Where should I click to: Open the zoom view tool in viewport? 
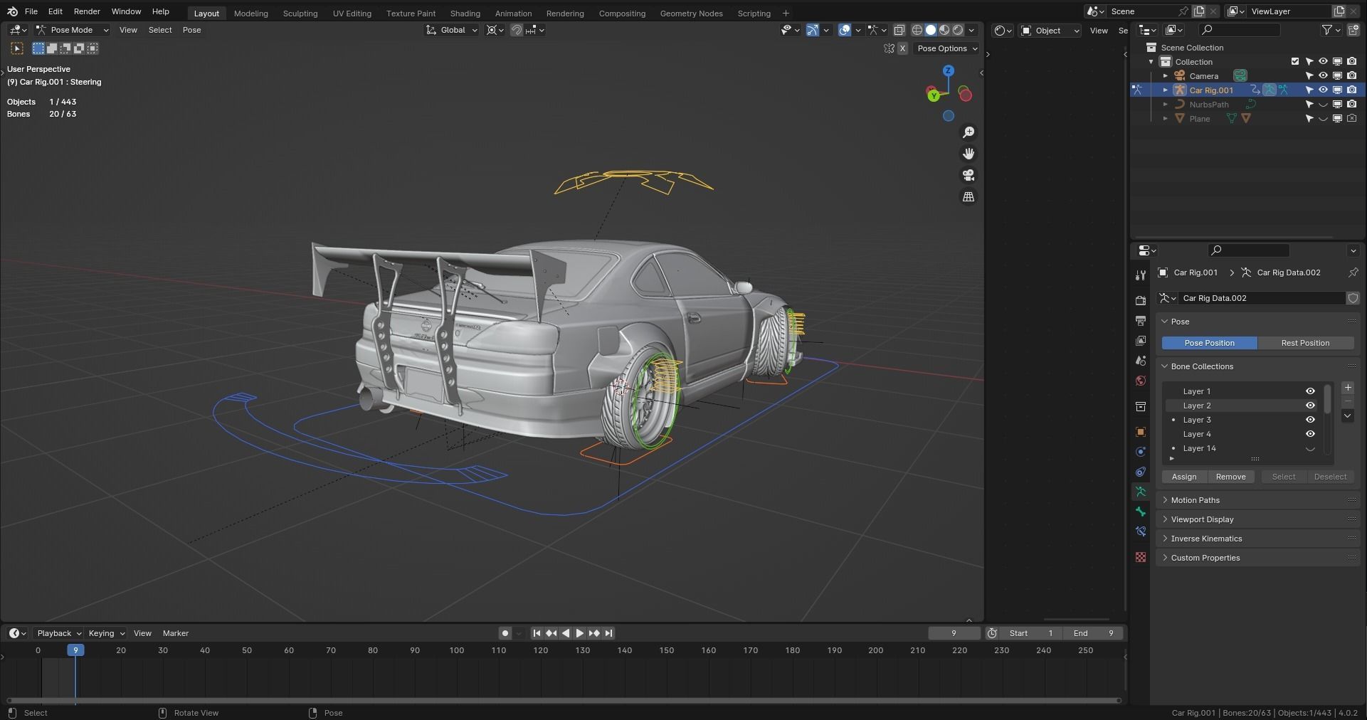tap(968, 132)
